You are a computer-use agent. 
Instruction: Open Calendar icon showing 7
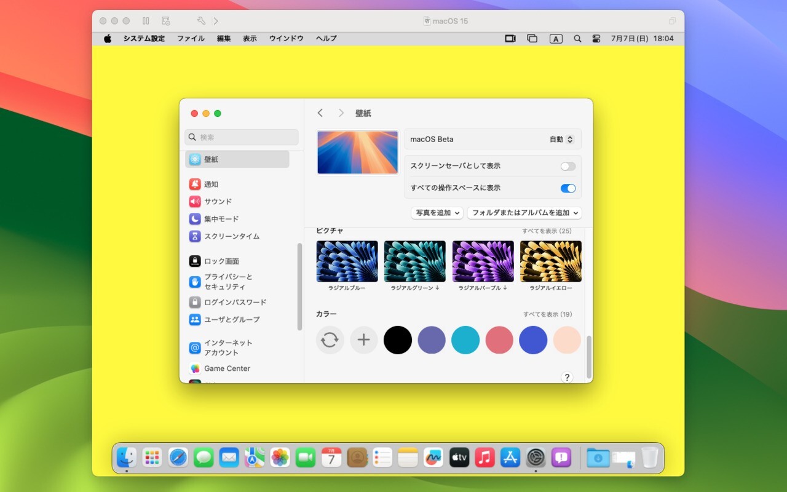tap(331, 457)
